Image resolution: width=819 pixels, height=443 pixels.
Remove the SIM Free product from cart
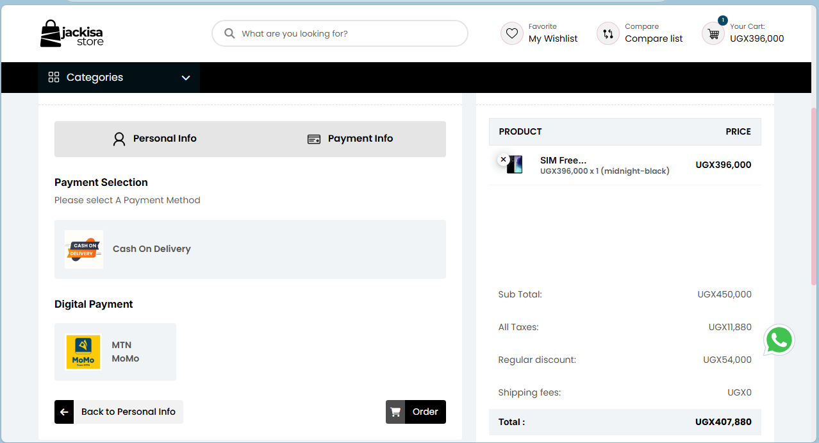[504, 159]
